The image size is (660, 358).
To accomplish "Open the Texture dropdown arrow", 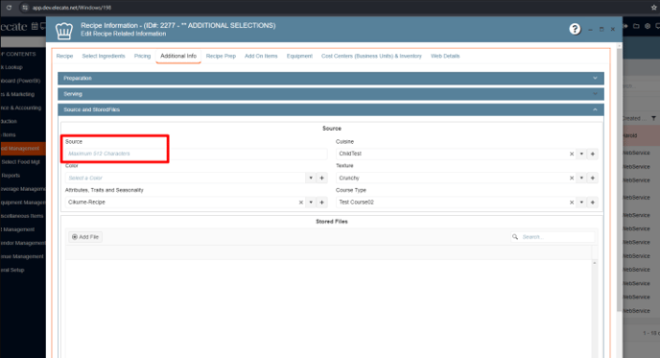I will click(581, 179).
